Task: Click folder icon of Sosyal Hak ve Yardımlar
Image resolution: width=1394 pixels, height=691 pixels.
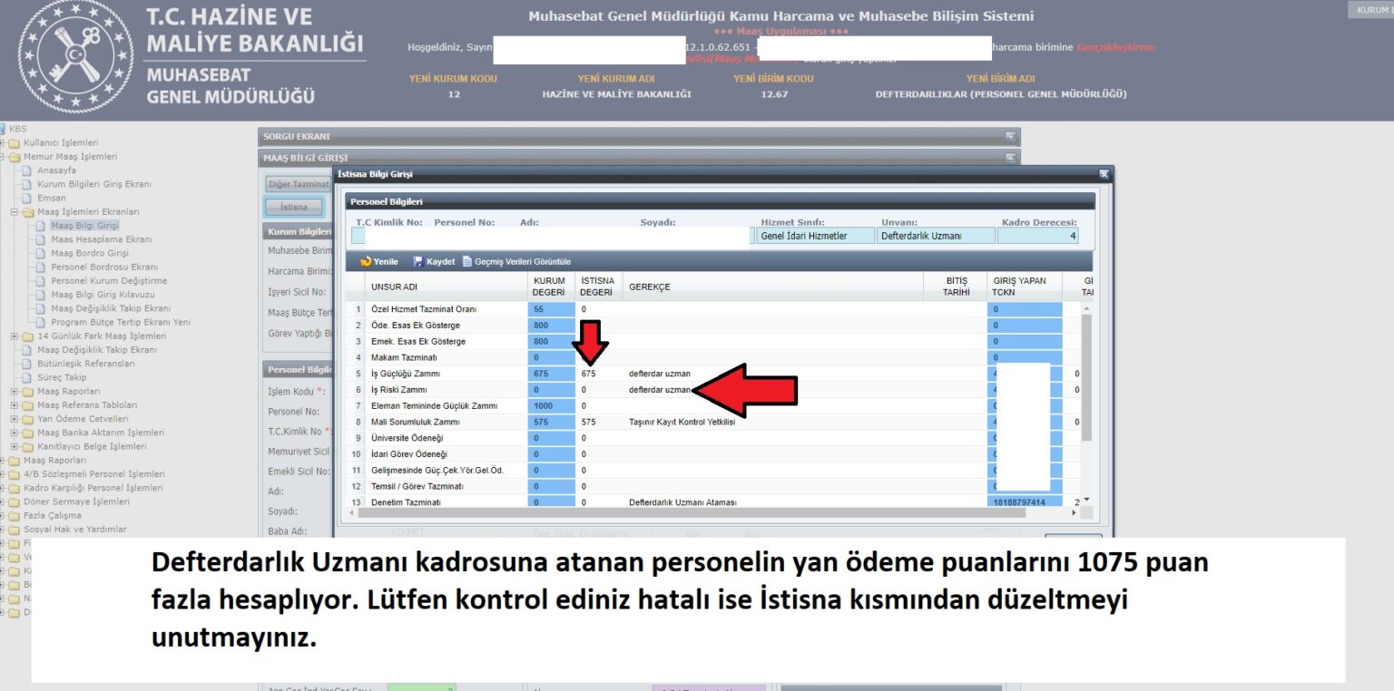Action: 15,529
